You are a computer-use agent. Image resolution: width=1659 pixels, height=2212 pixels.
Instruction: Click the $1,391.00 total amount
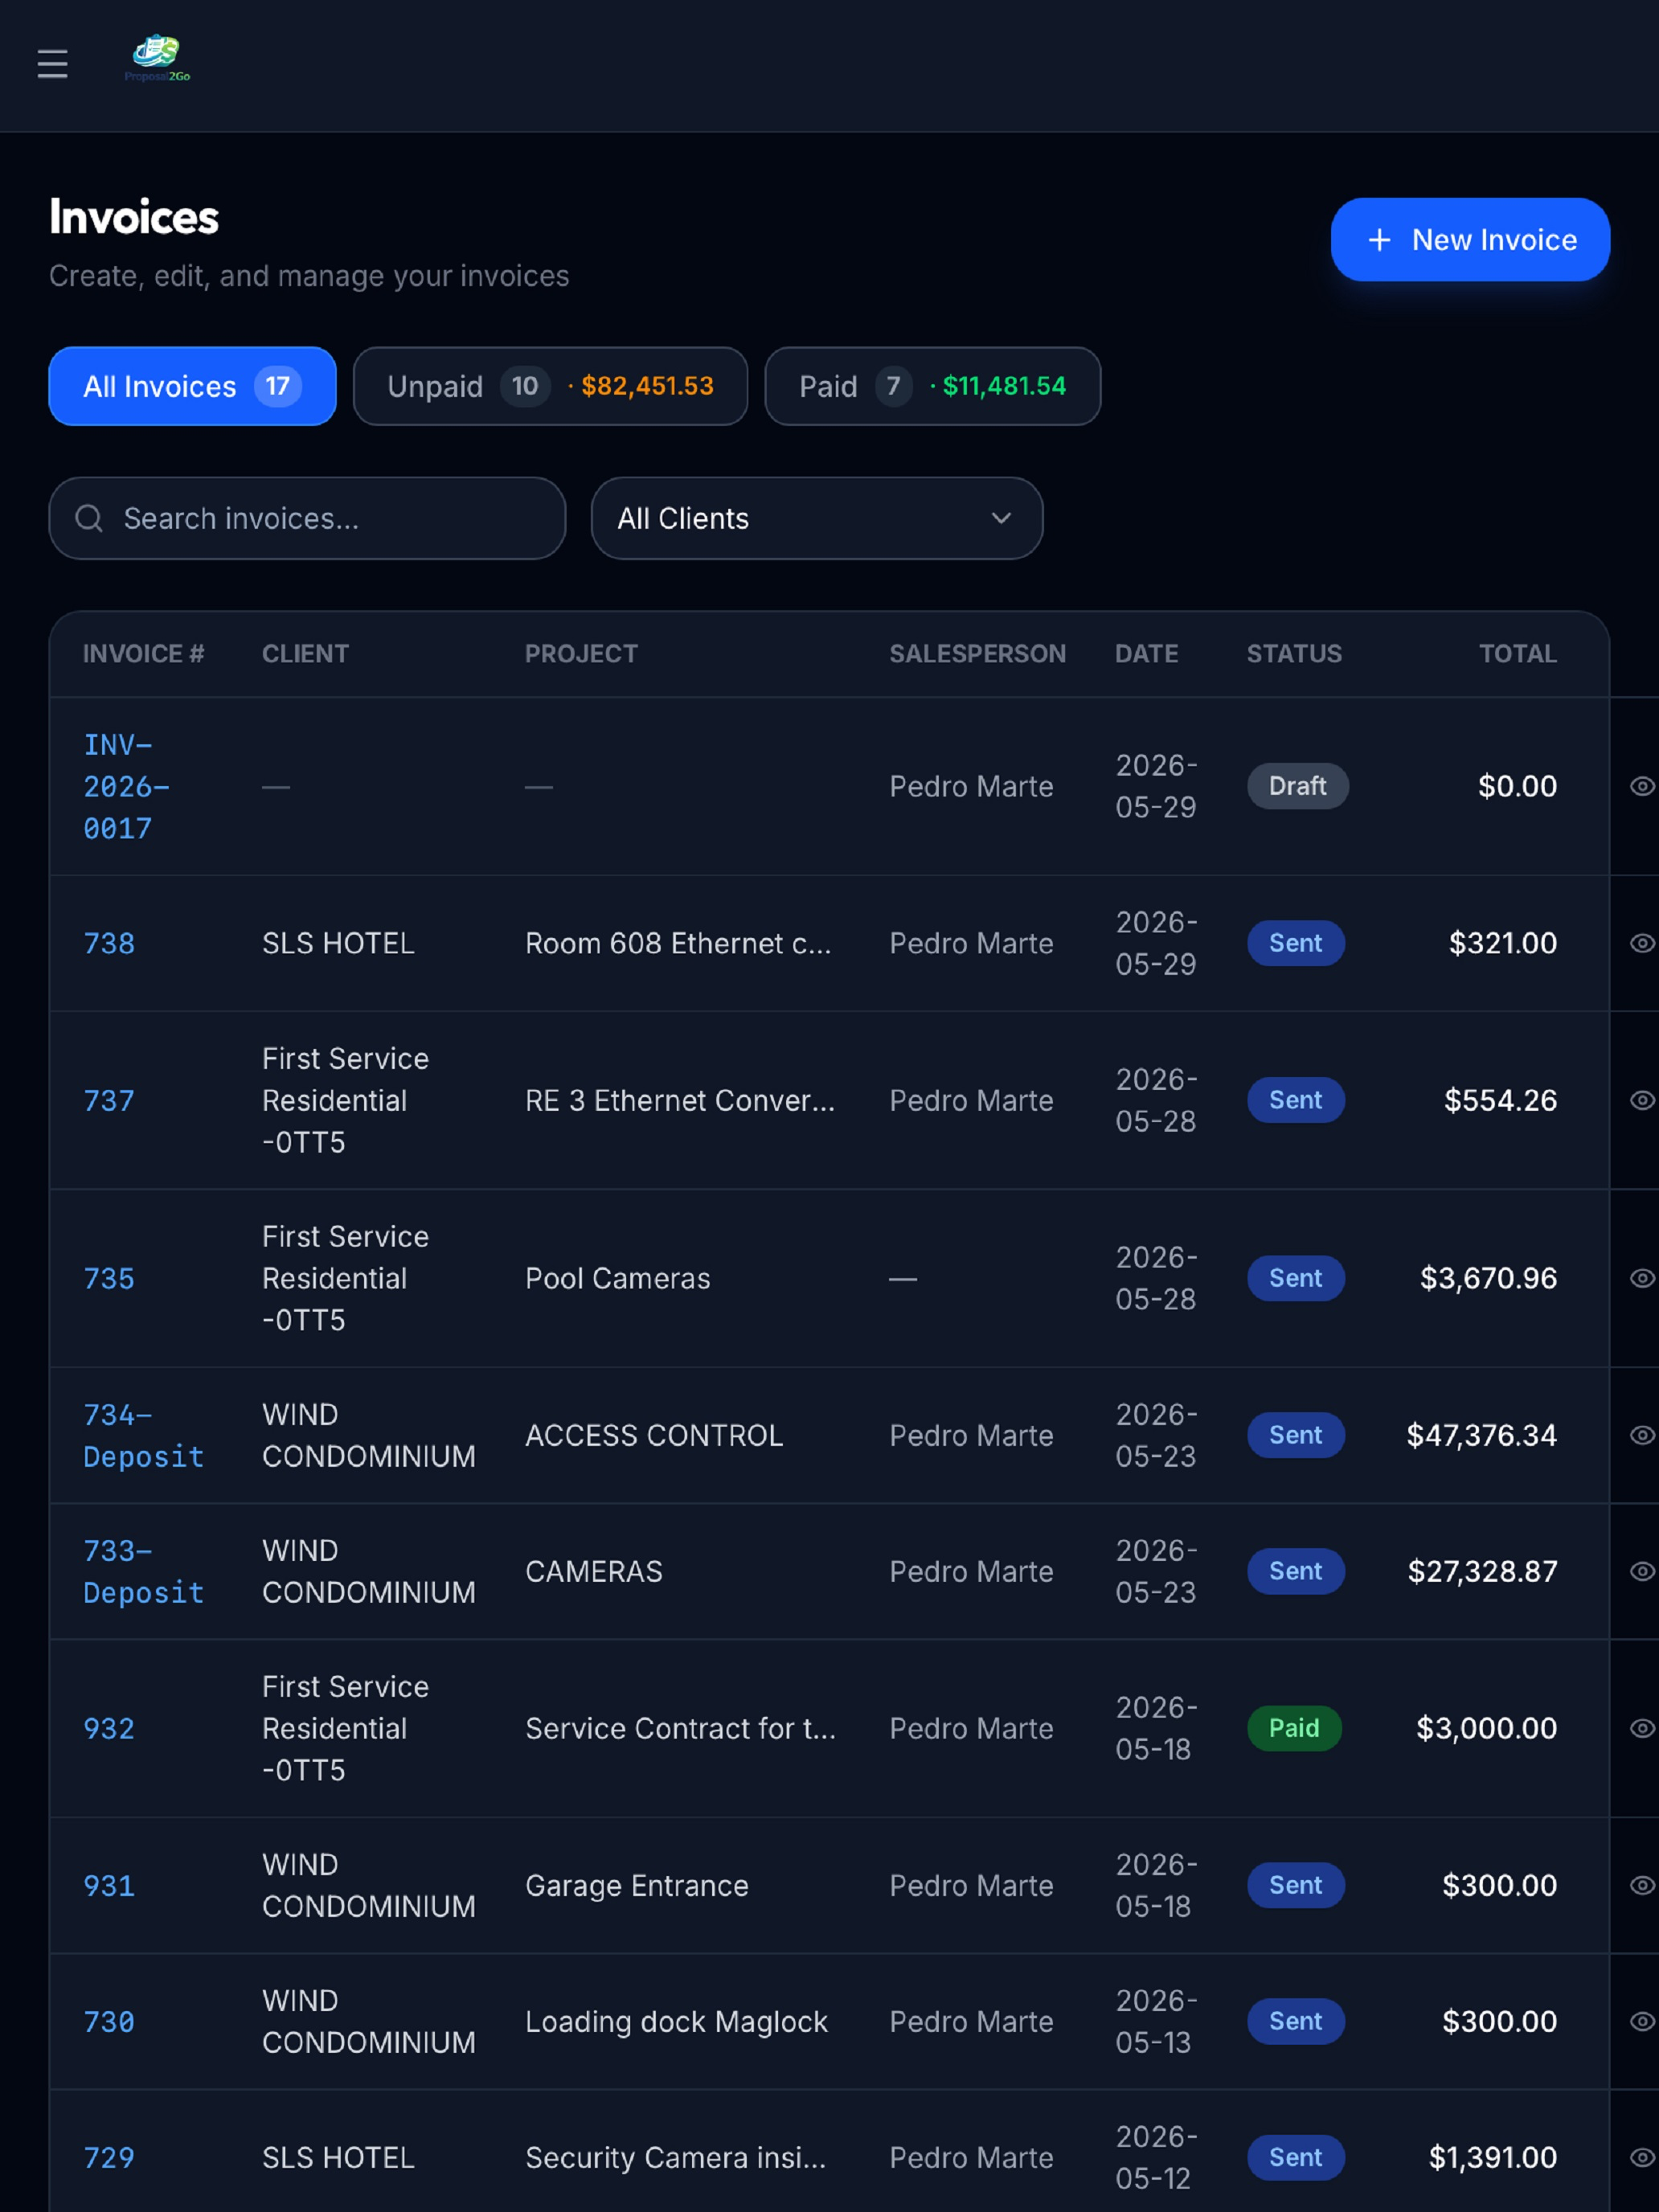click(1492, 2157)
